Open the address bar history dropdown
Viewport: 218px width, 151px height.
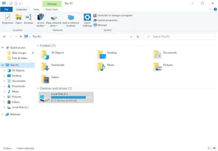131,37
